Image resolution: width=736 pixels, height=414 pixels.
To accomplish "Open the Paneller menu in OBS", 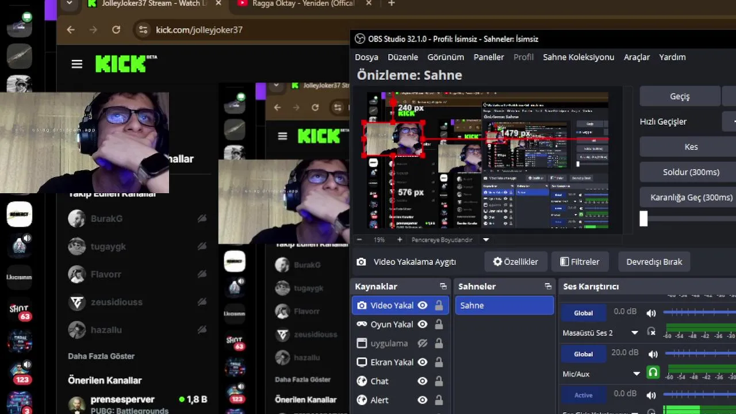I will click(489, 57).
